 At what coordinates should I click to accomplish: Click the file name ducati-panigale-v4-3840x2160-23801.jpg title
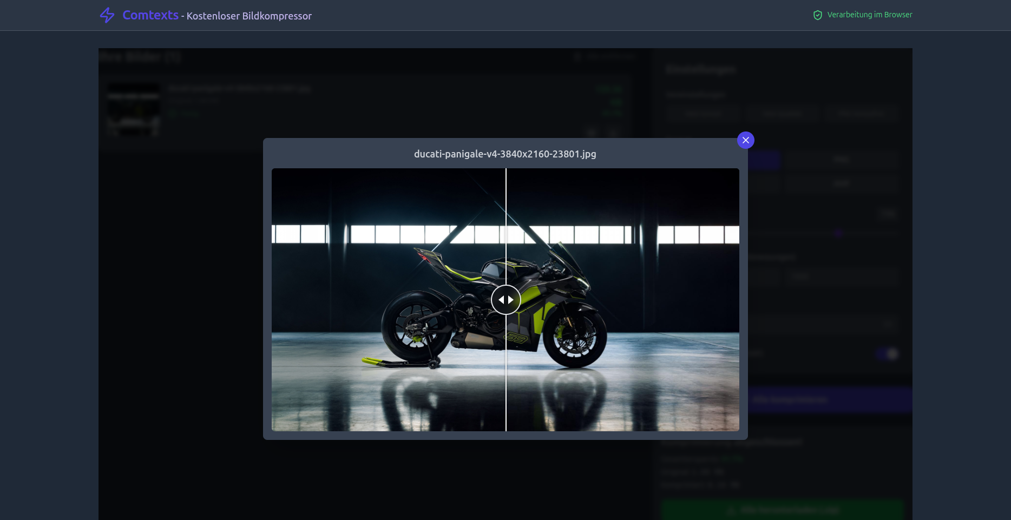tap(505, 154)
